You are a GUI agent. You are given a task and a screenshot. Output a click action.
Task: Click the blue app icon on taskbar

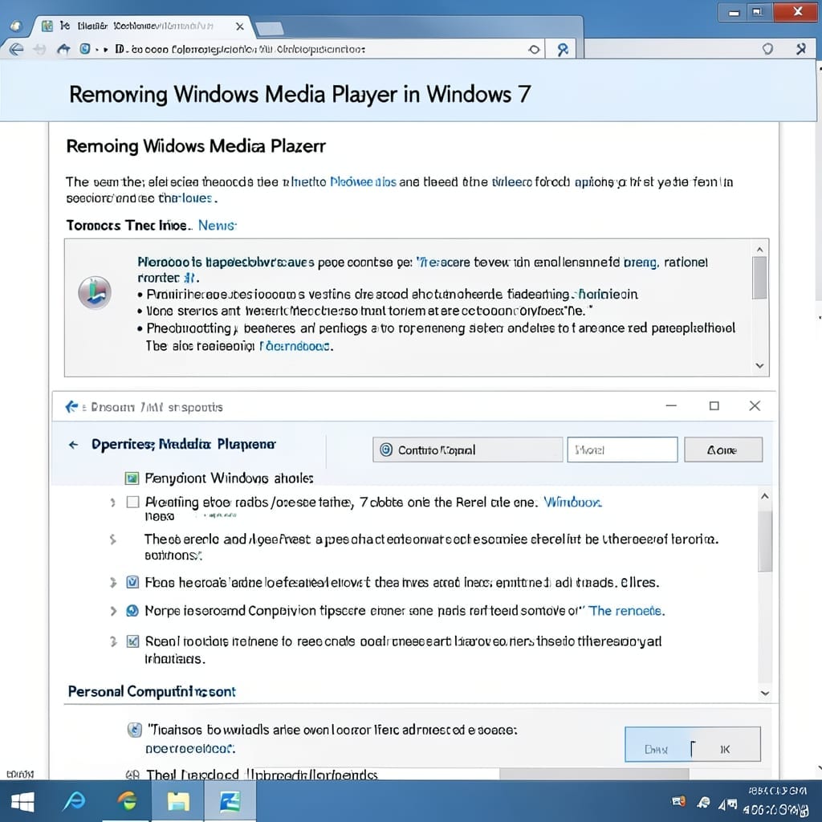point(230,801)
